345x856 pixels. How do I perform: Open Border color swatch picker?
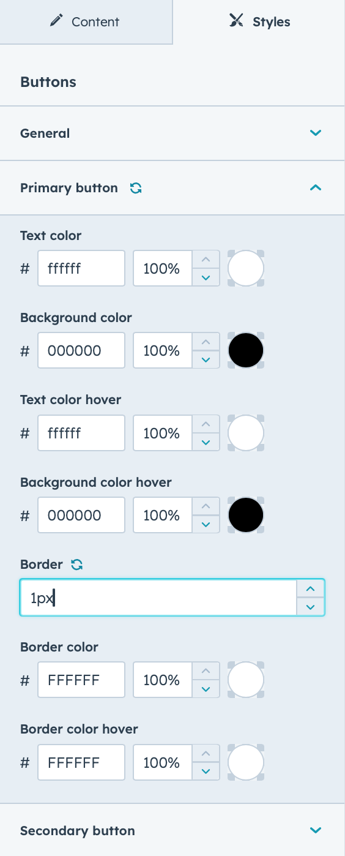[246, 680]
